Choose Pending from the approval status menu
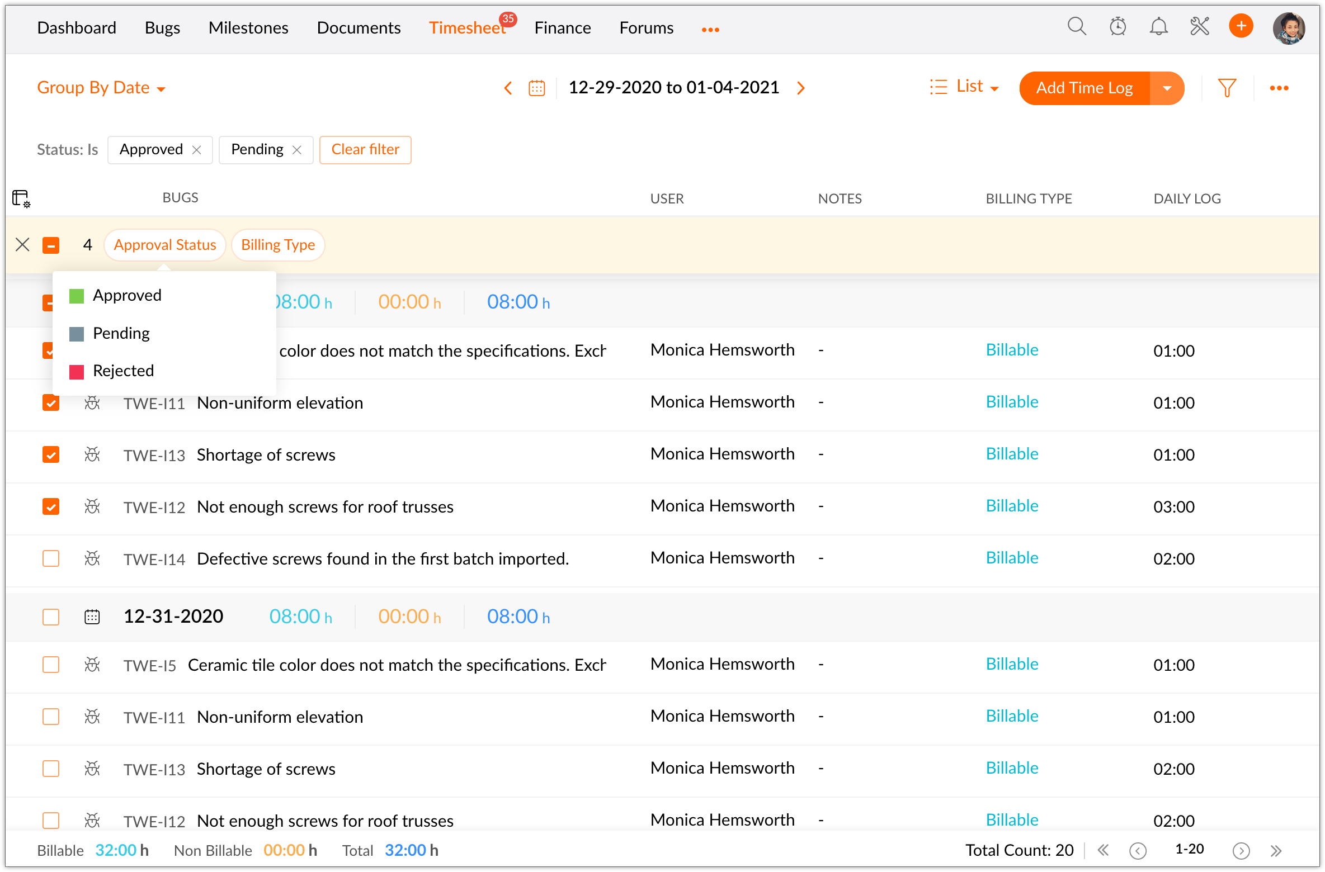Viewport: 1325px width, 872px height. pyautogui.click(x=121, y=333)
